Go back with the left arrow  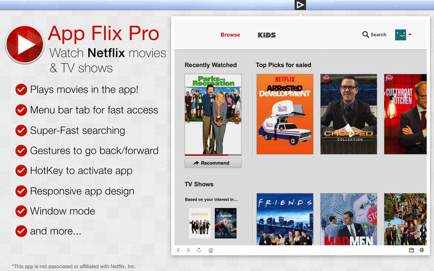coord(178,250)
